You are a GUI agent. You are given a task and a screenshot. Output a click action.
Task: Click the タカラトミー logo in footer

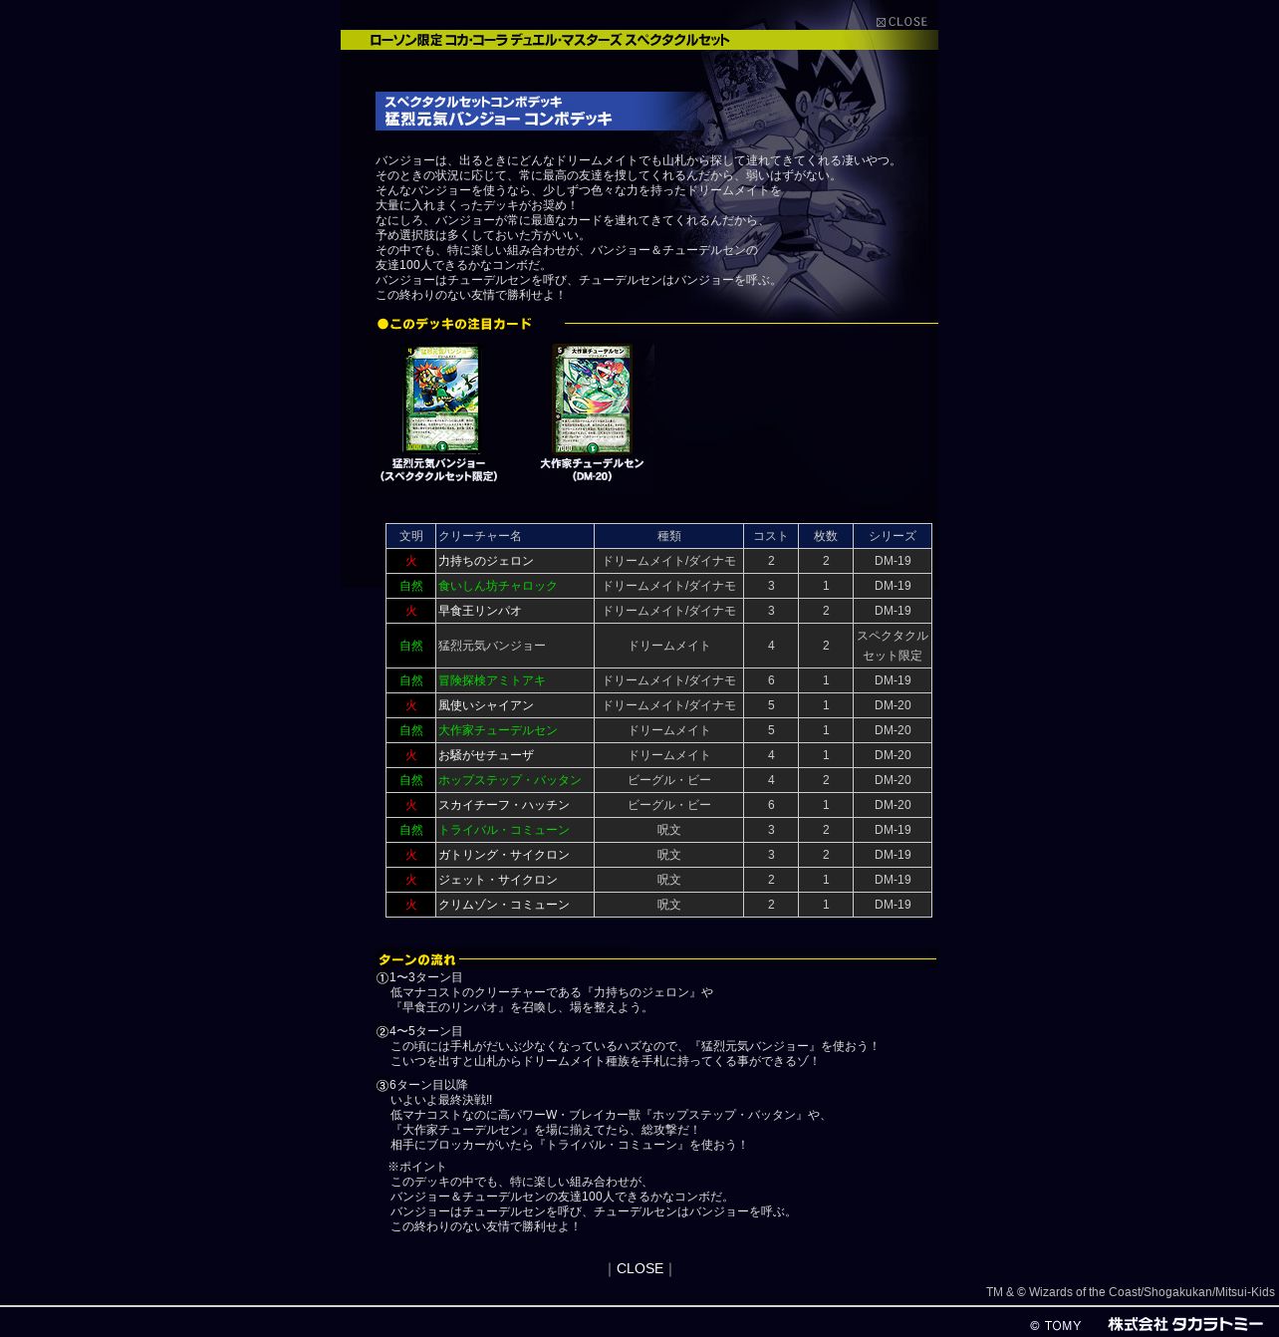(1185, 1324)
